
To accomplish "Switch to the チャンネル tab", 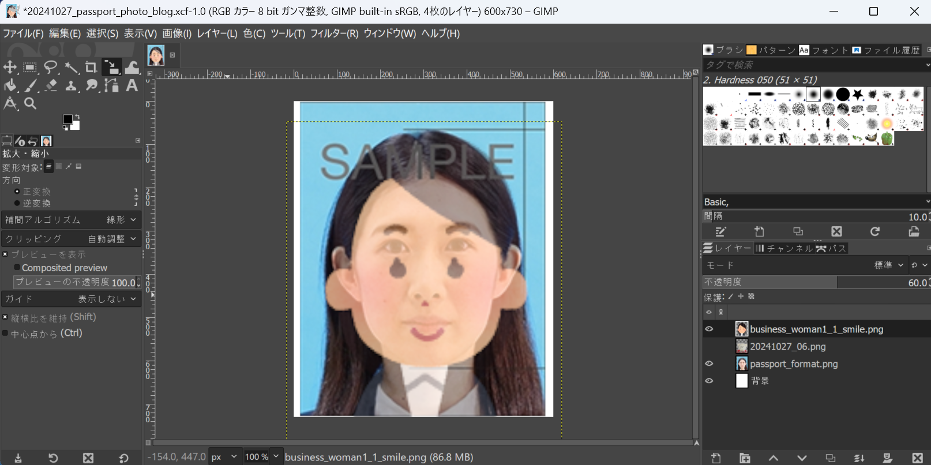I will tap(784, 248).
